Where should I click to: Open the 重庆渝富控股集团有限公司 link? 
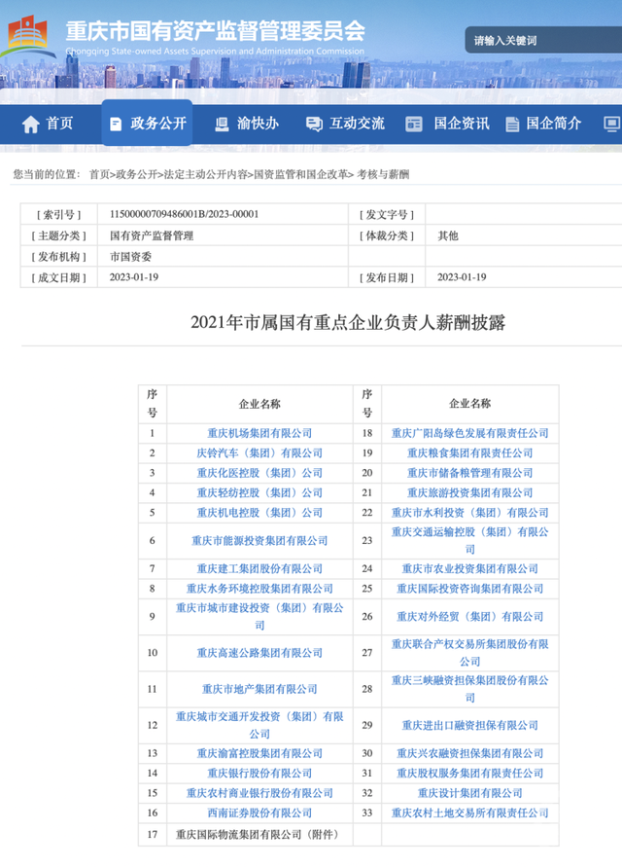click(x=259, y=754)
